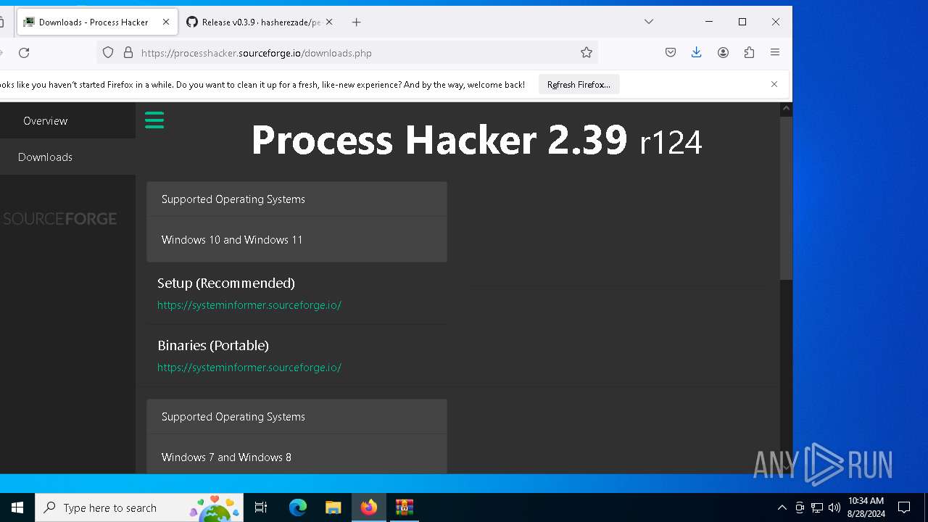Open the Extensions puzzle icon
This screenshot has width=928, height=522.
[x=749, y=53]
